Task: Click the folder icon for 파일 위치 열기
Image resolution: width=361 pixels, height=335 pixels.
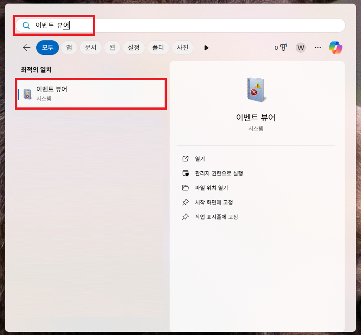Action: pyautogui.click(x=185, y=188)
